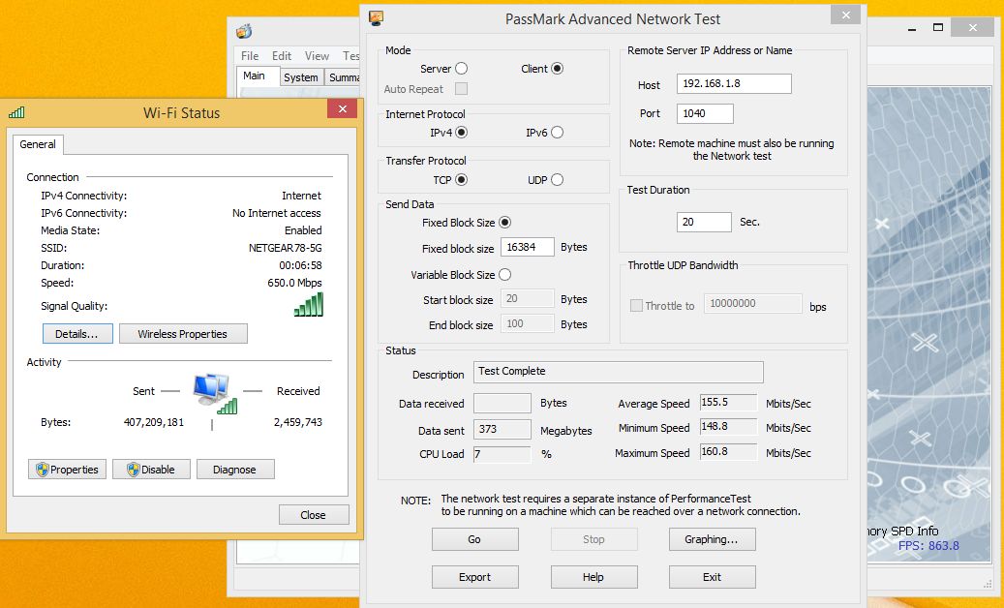Click the Export button
1004x608 pixels.
click(474, 577)
